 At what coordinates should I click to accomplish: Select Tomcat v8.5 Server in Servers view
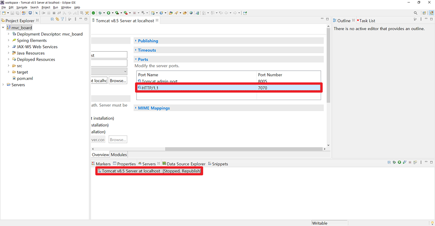tap(149, 171)
